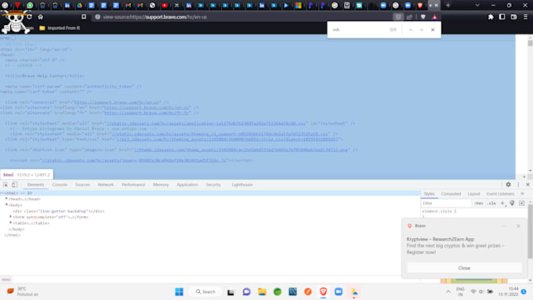Switch to the Security tab
Image resolution: width=533 pixels, height=300 pixels.
tap(213, 185)
